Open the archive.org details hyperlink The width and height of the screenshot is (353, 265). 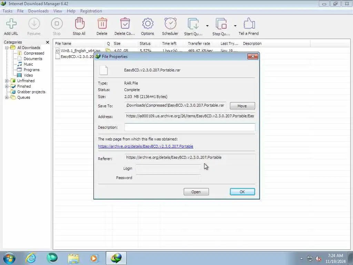pos(145,146)
